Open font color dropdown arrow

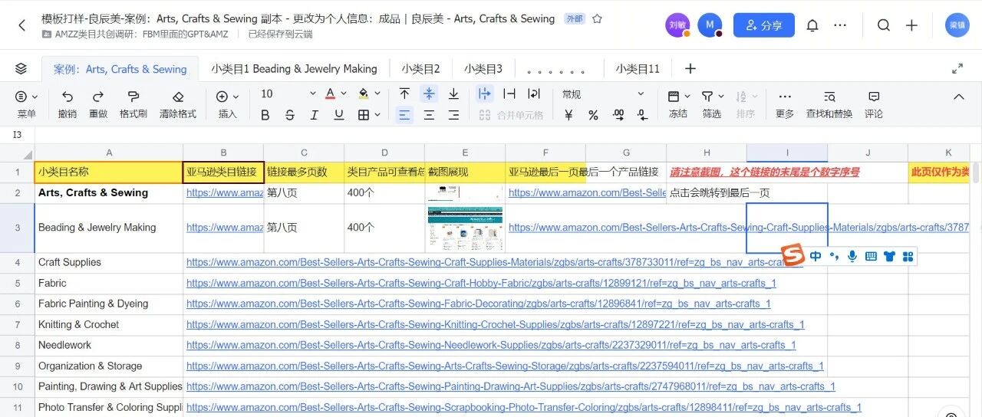click(344, 94)
